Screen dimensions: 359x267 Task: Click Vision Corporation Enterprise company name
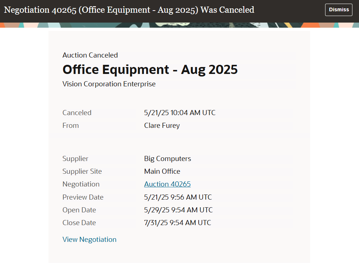tap(109, 84)
